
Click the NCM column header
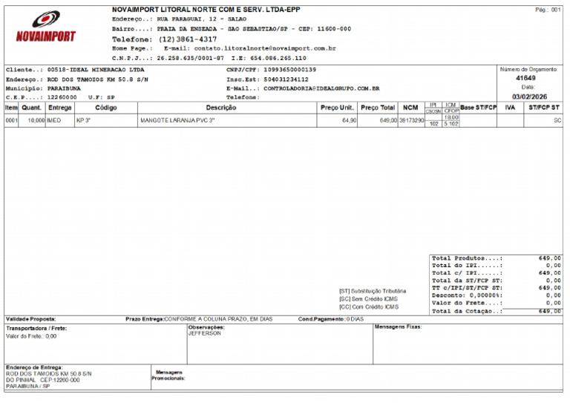[x=410, y=108]
